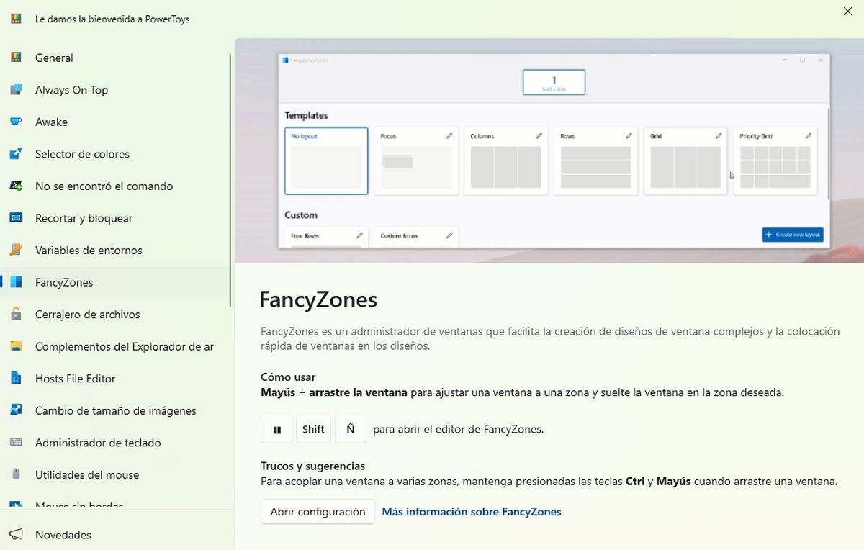Close the PowerToys welcome window
Screen dimensions: 864x550
coord(847,12)
